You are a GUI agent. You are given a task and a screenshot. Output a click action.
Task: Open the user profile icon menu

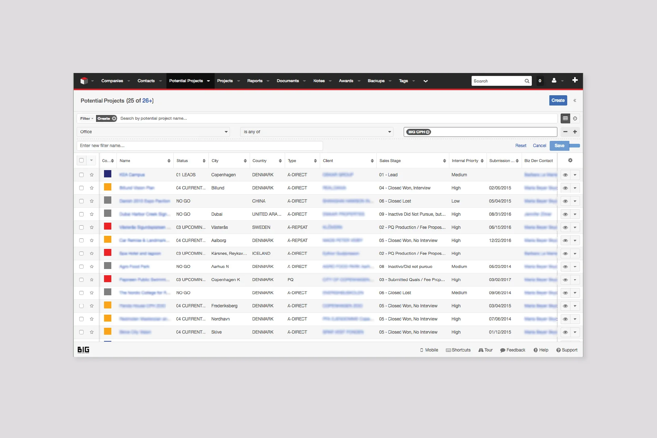click(x=554, y=81)
